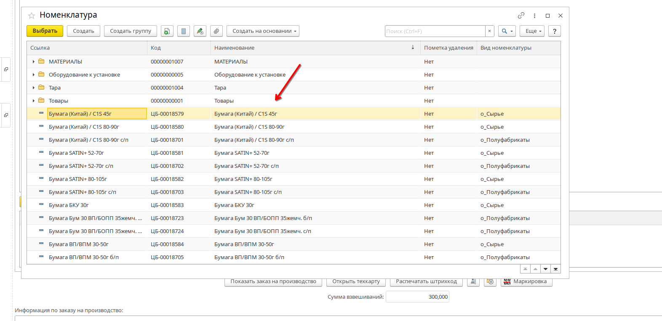This screenshot has height=321, width=662.
Task: Copy link using chain icon in title bar
Action: [x=521, y=16]
